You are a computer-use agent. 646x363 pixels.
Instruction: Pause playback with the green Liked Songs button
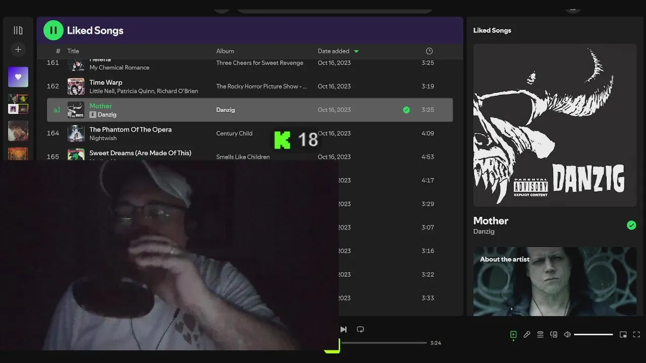click(x=53, y=30)
